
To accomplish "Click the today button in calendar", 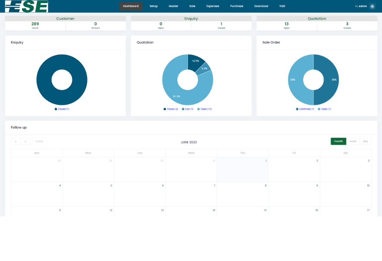I will point(39,142).
